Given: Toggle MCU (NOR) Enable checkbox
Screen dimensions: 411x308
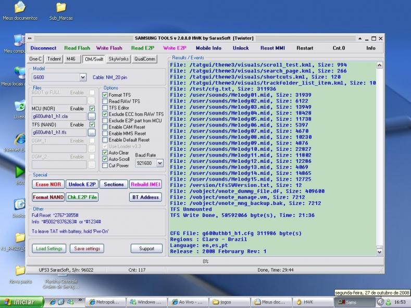Looking at the screenshot, I should click(x=92, y=108).
